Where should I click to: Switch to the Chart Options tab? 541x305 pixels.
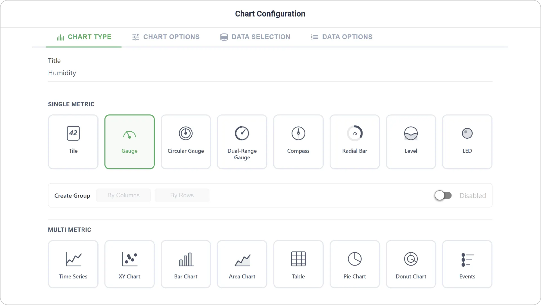[x=166, y=37]
